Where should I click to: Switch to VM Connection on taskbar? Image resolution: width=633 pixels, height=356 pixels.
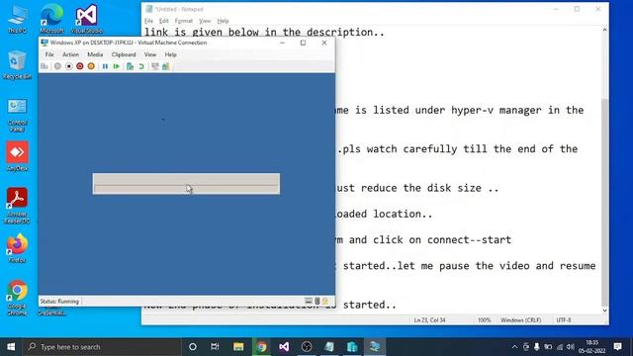coord(375,347)
